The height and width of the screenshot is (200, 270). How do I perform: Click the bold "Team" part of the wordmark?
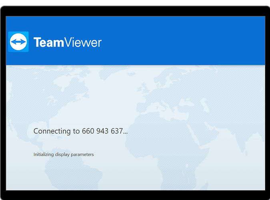pyautogui.click(x=49, y=42)
